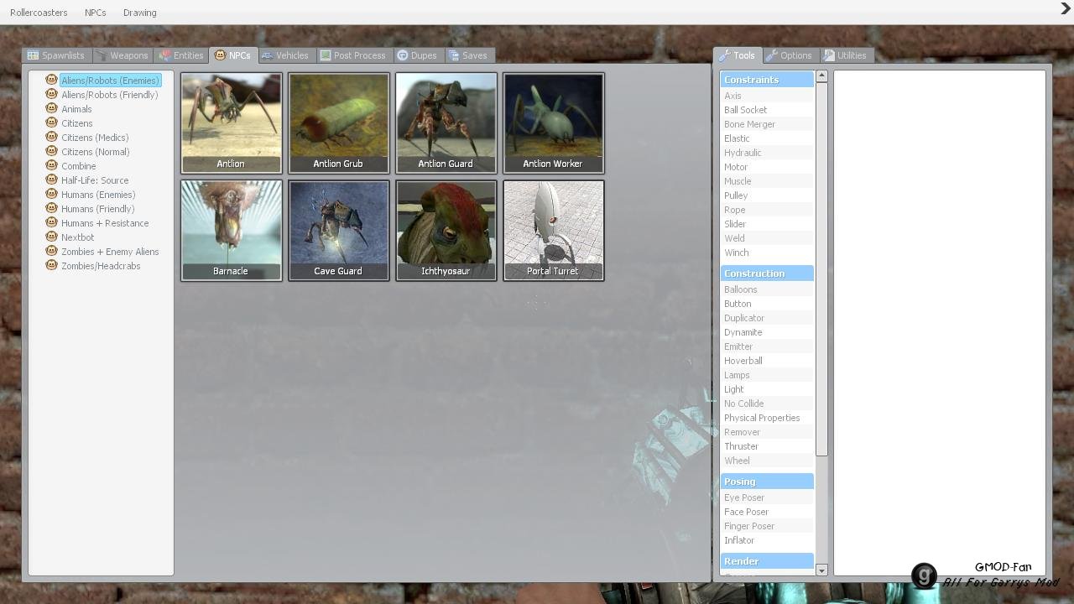
Task: Select the Ball Socket tool
Action: coord(767,110)
